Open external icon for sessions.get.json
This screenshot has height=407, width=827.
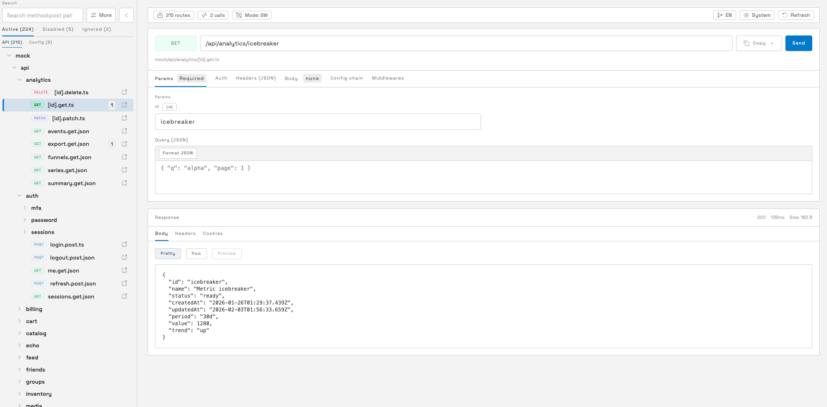(124, 296)
